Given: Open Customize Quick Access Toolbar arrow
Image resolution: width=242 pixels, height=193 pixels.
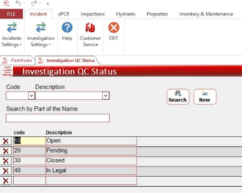Looking at the screenshot, I should click(x=48, y=3).
